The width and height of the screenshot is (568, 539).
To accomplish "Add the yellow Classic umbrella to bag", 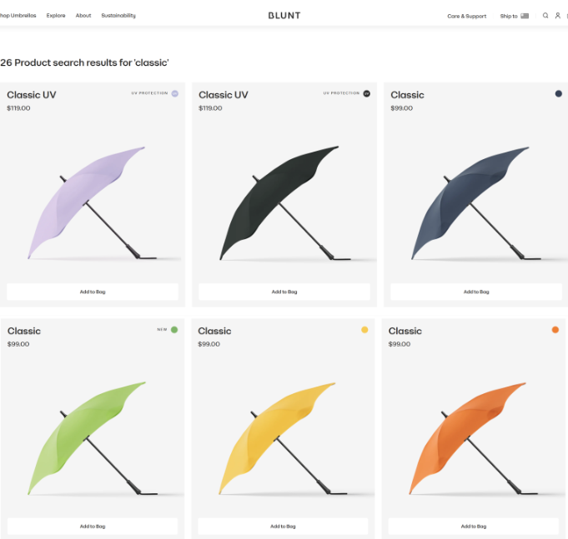I will (x=283, y=527).
